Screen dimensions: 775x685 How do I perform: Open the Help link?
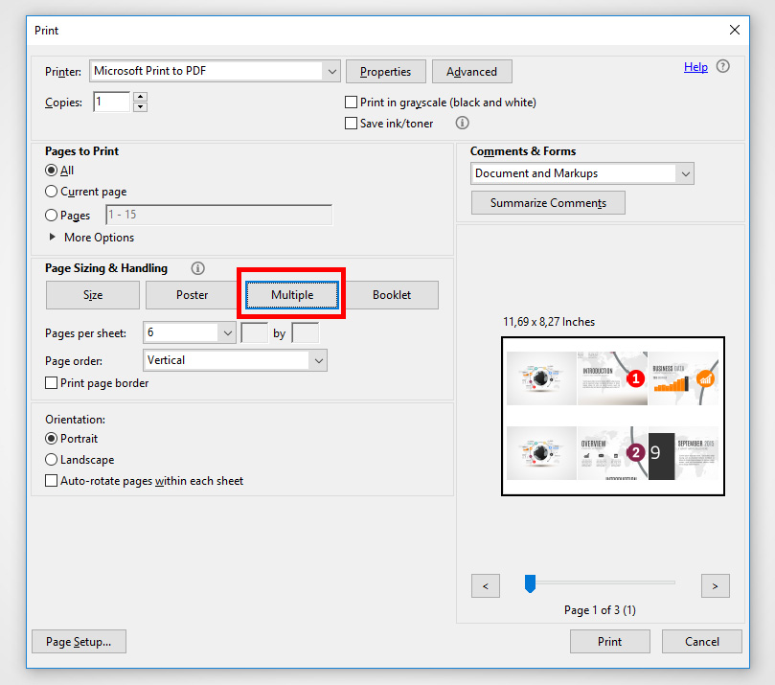[x=695, y=67]
